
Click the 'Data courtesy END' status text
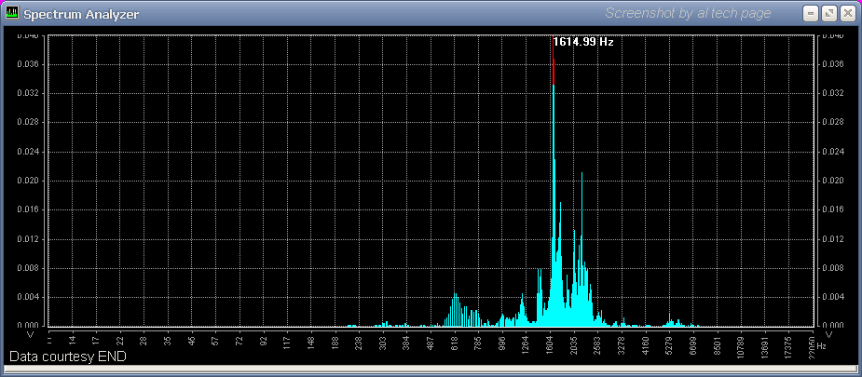coord(67,357)
